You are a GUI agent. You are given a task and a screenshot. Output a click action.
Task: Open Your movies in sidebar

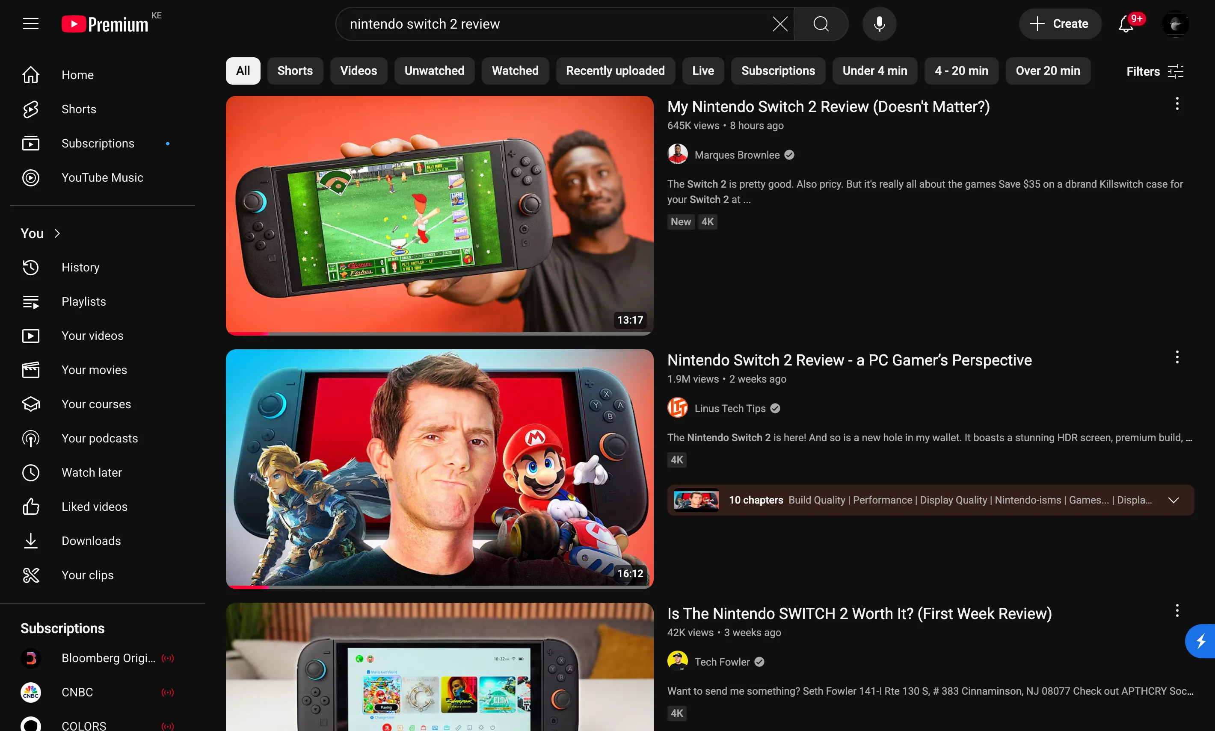103,370
